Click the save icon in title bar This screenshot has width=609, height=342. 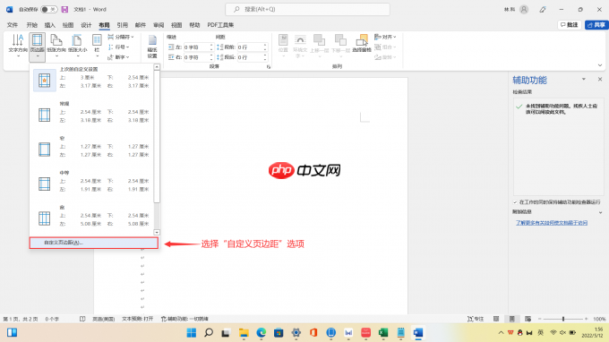coord(64,9)
